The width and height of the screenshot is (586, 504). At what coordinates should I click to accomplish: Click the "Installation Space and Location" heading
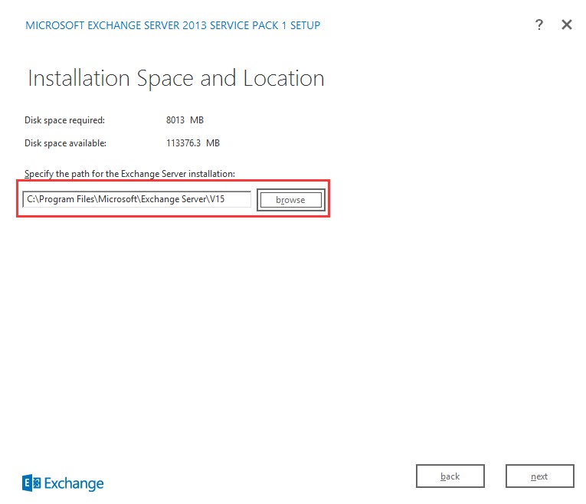pos(175,78)
